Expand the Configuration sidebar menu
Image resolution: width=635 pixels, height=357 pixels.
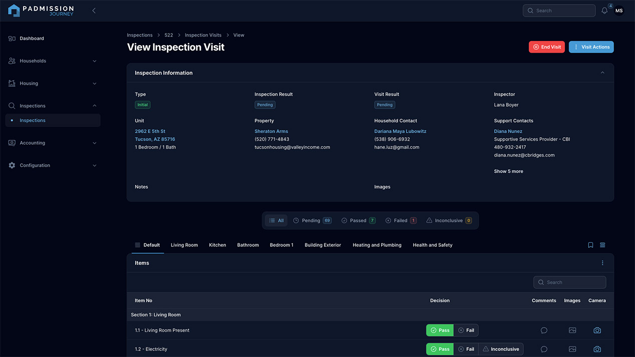(x=95, y=165)
